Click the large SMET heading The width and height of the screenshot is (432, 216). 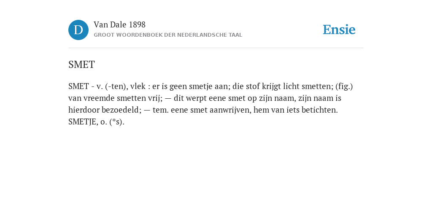pyautogui.click(x=81, y=65)
